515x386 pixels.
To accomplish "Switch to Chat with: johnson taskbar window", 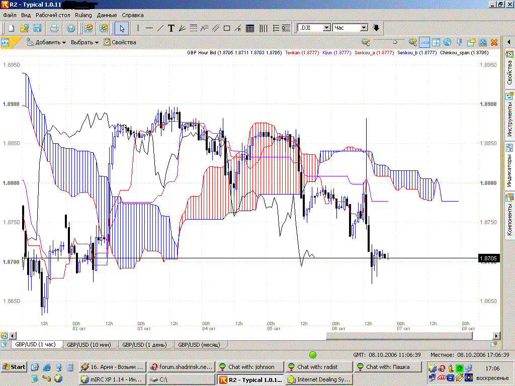I will coord(250,367).
